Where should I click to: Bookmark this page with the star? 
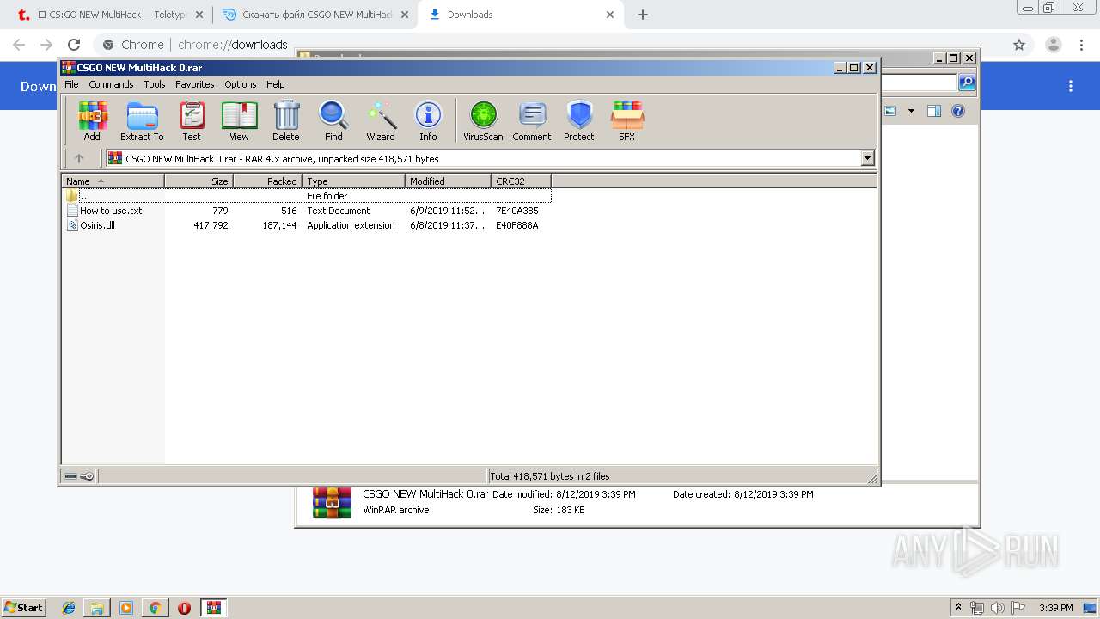click(x=1019, y=45)
